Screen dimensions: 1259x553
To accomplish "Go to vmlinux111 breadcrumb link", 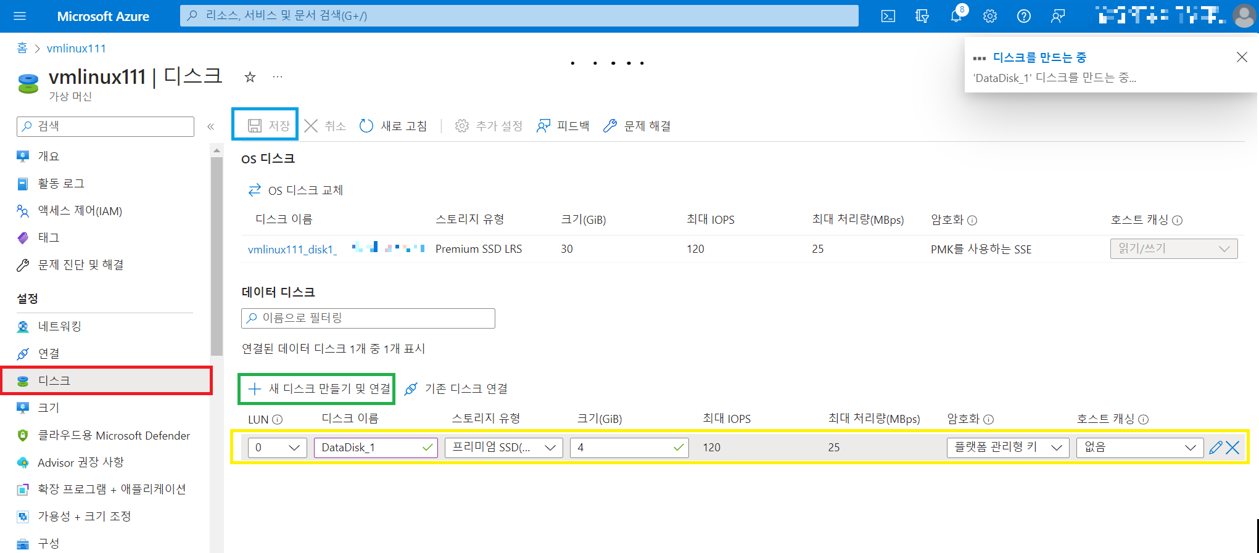I will [76, 48].
